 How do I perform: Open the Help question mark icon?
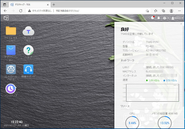28,50
